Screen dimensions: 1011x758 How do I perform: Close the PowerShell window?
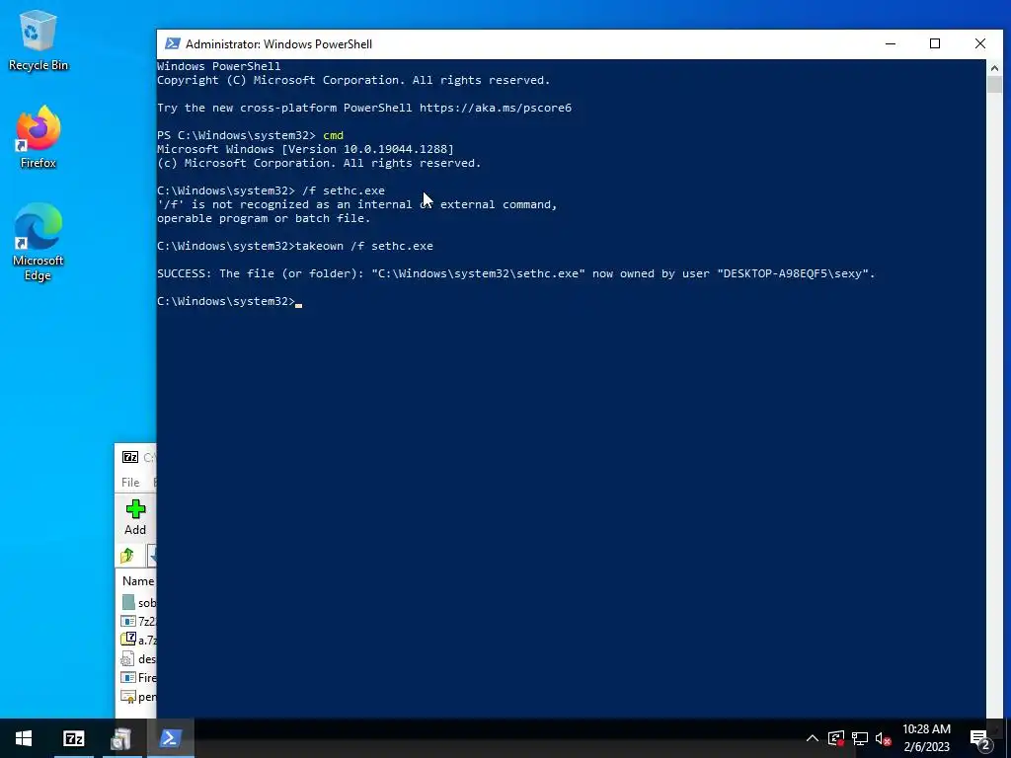click(980, 43)
